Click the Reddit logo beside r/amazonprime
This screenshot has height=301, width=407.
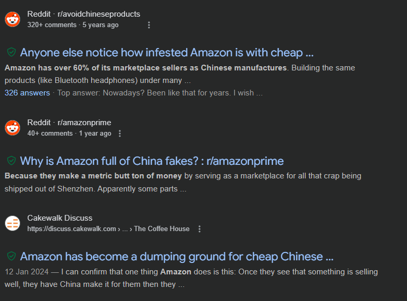13,128
